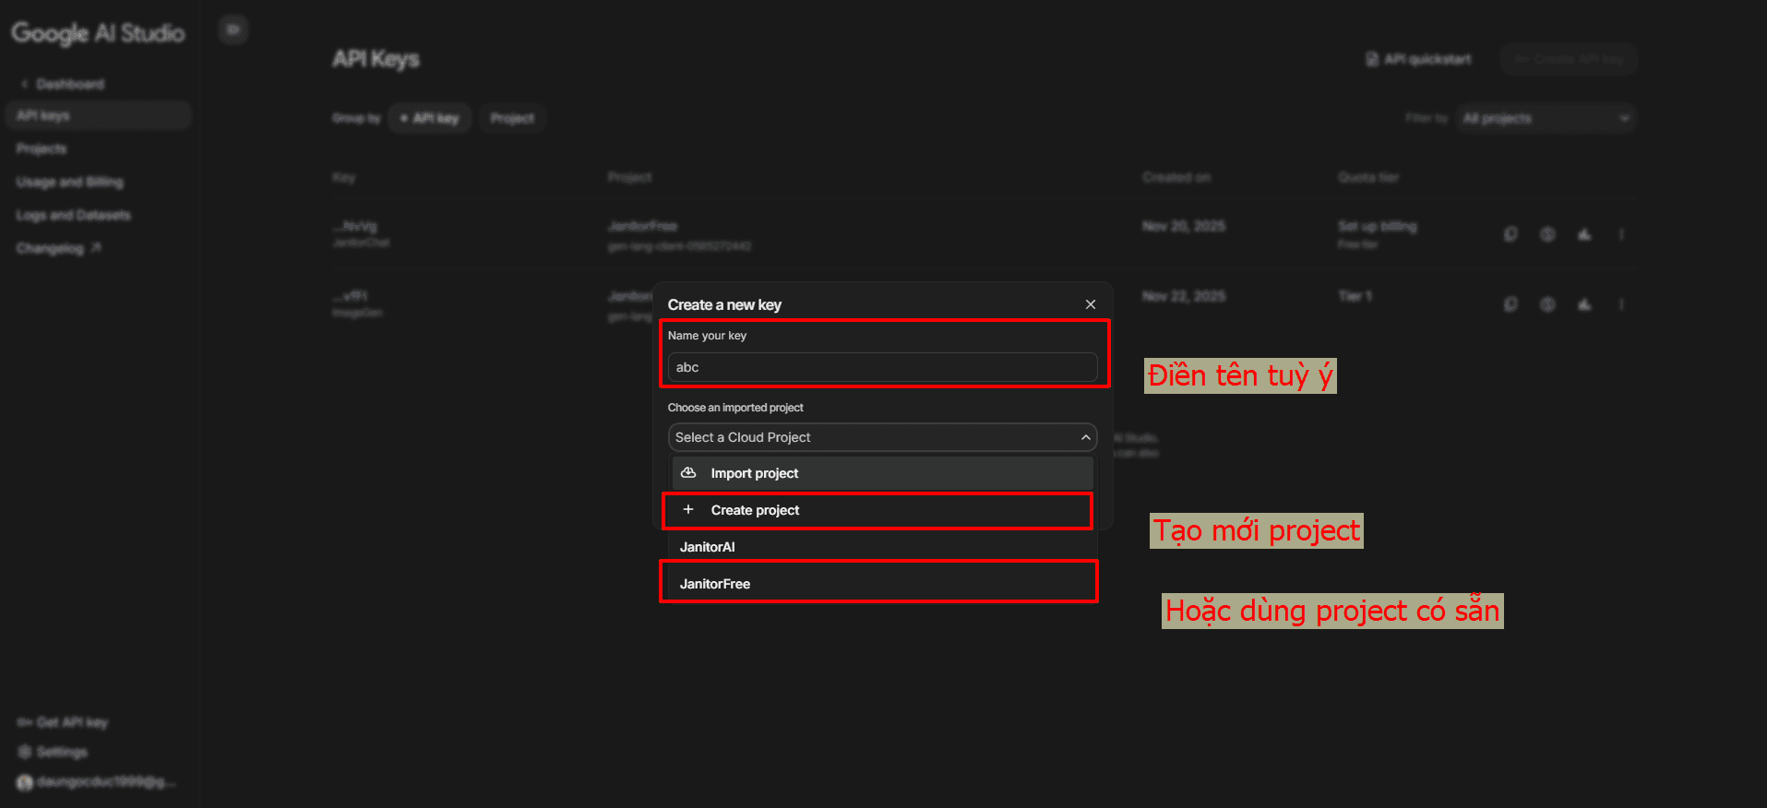Click the round billing icon in Tier 1 row

[1547, 304]
